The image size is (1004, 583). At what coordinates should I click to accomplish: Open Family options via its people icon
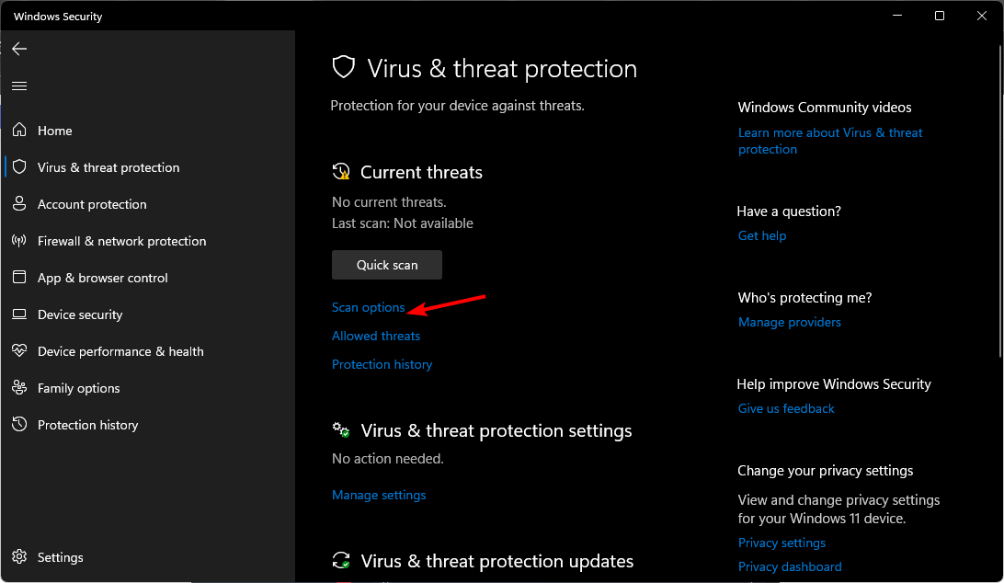click(19, 388)
